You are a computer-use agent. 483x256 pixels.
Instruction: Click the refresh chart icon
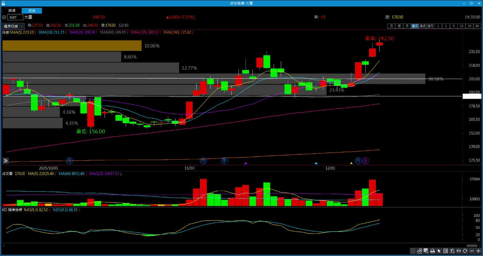465,251
